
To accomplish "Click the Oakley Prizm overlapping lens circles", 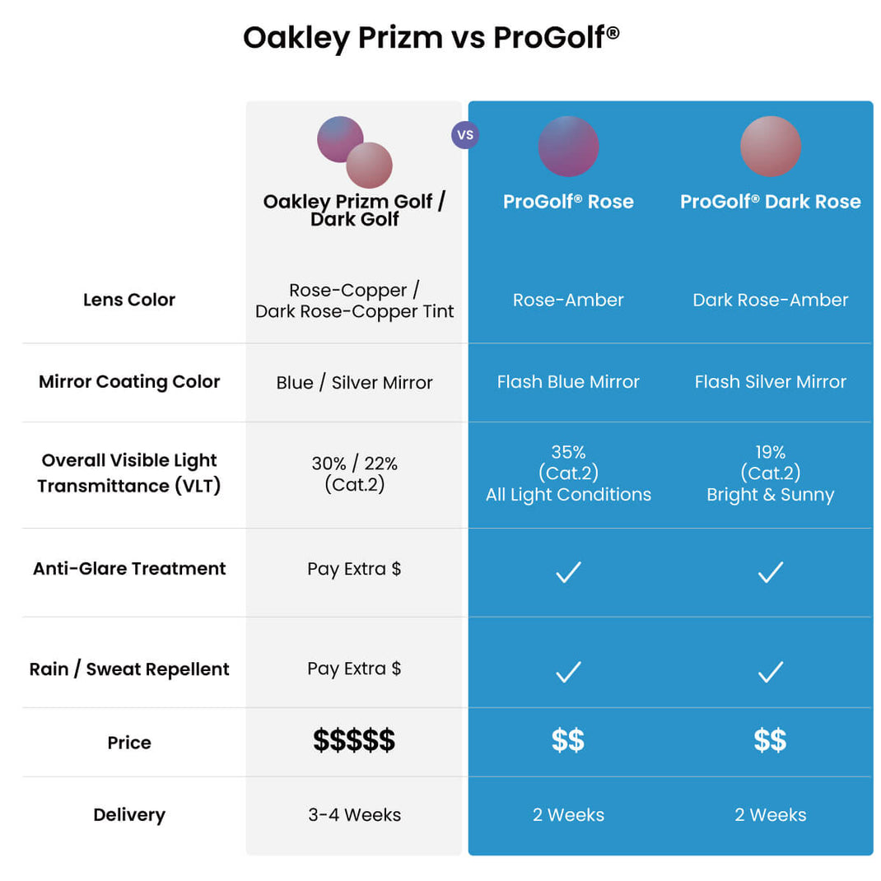I will click(x=355, y=152).
